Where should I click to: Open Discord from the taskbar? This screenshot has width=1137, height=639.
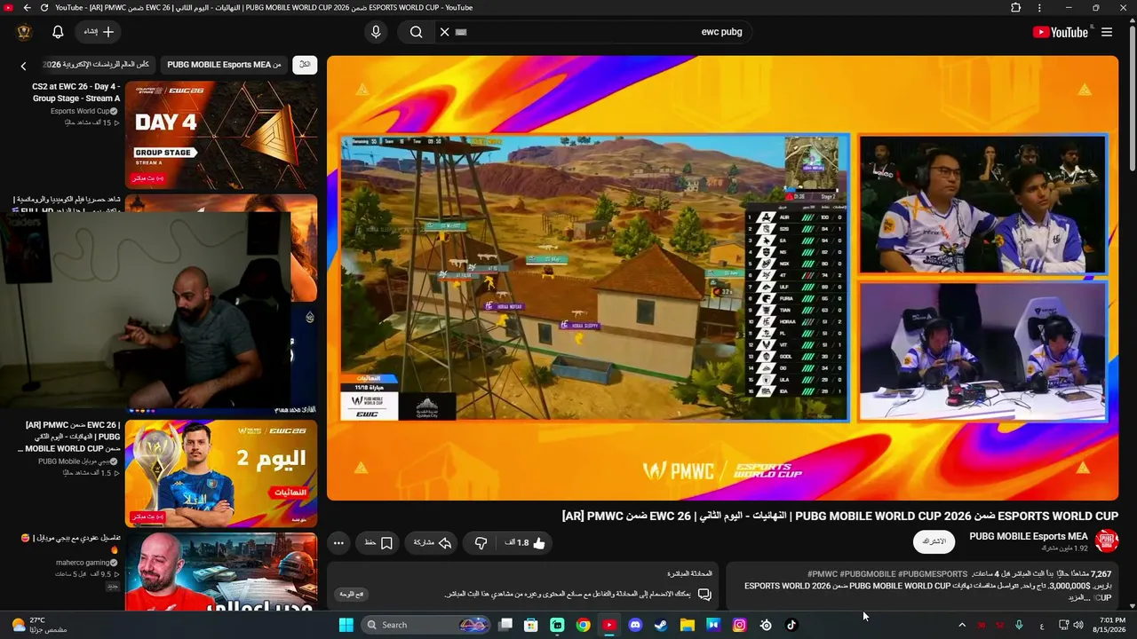(635, 625)
